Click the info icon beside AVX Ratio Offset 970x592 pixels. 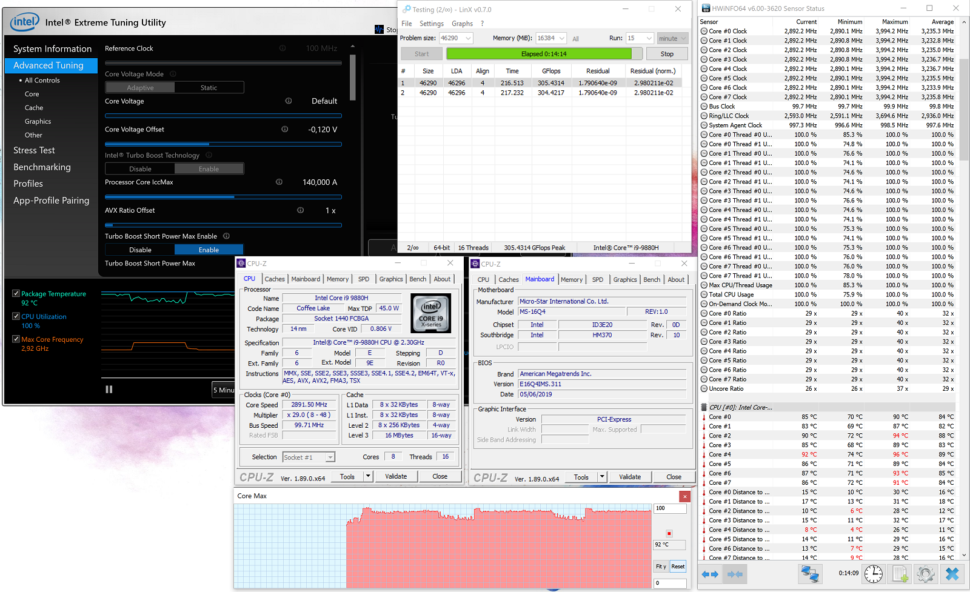300,210
